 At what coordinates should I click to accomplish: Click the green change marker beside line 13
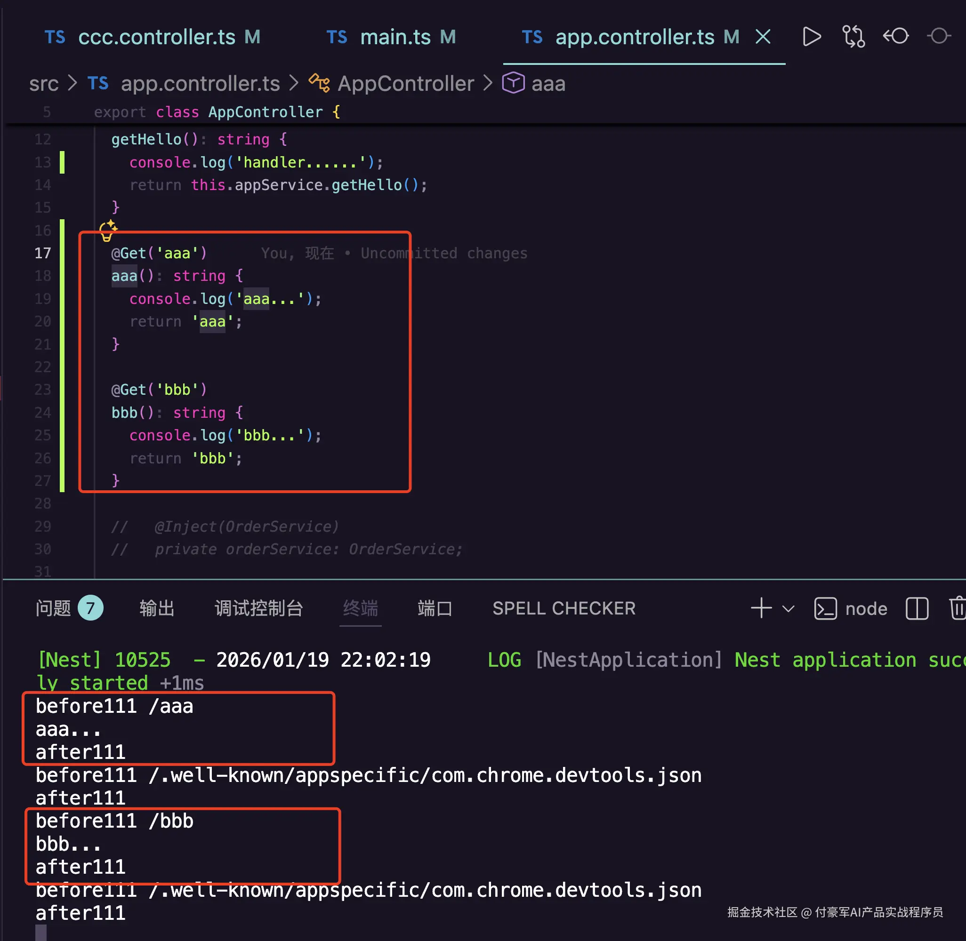[x=62, y=162]
